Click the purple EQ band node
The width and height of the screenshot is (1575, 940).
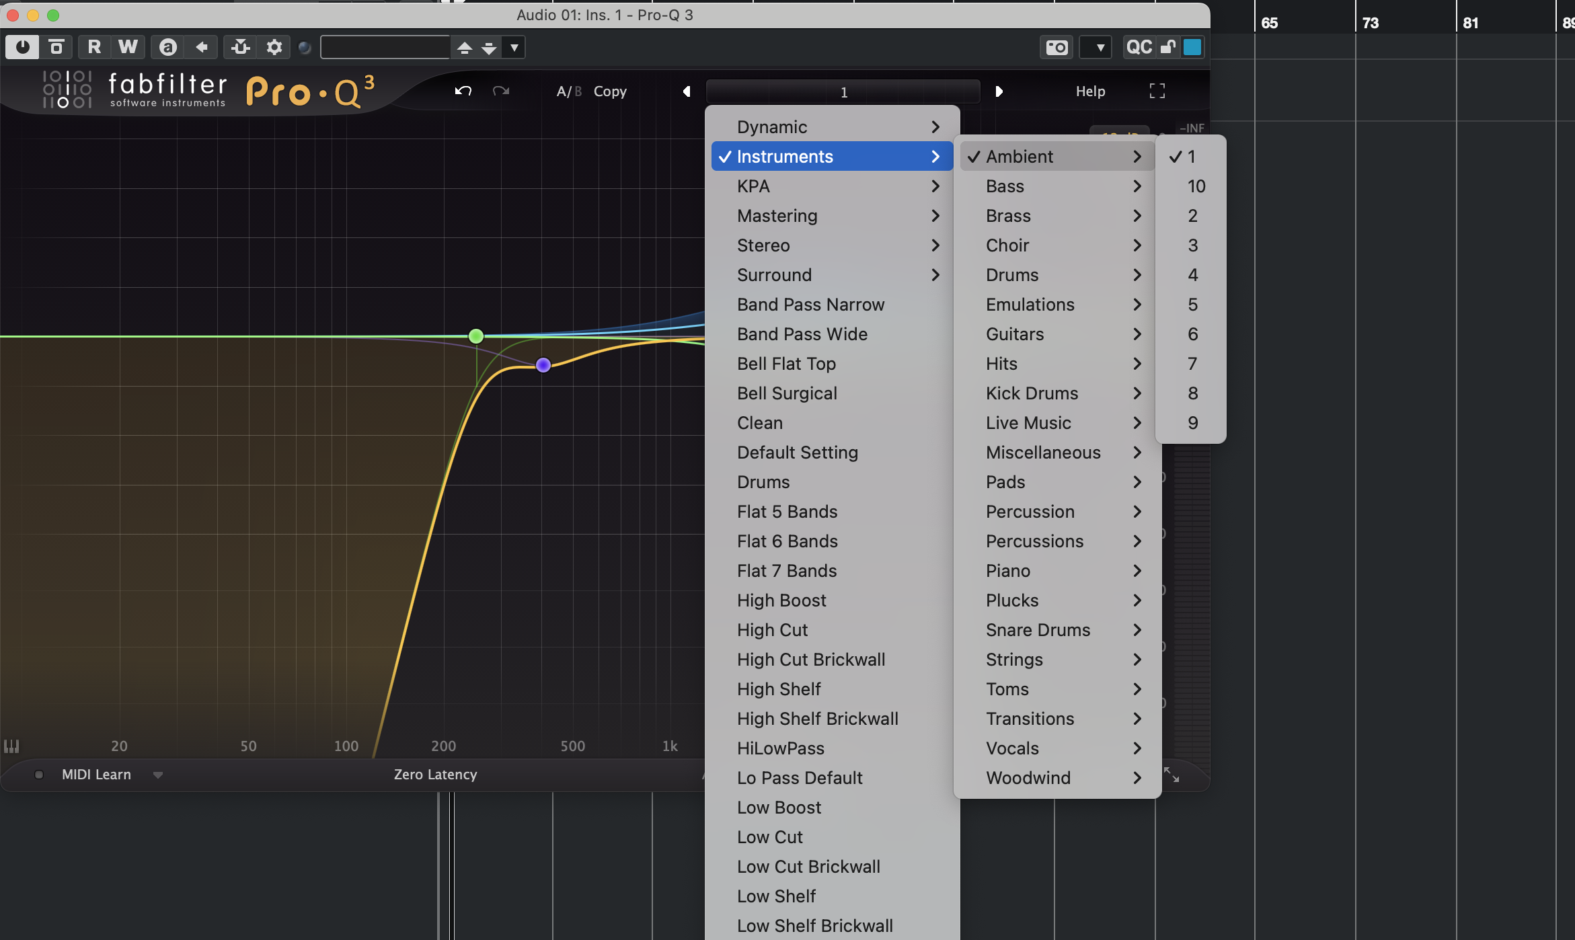coord(543,365)
